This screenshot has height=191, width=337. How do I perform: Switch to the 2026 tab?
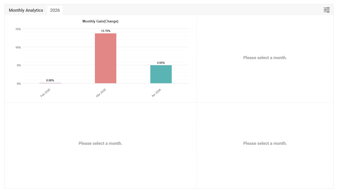click(x=55, y=10)
